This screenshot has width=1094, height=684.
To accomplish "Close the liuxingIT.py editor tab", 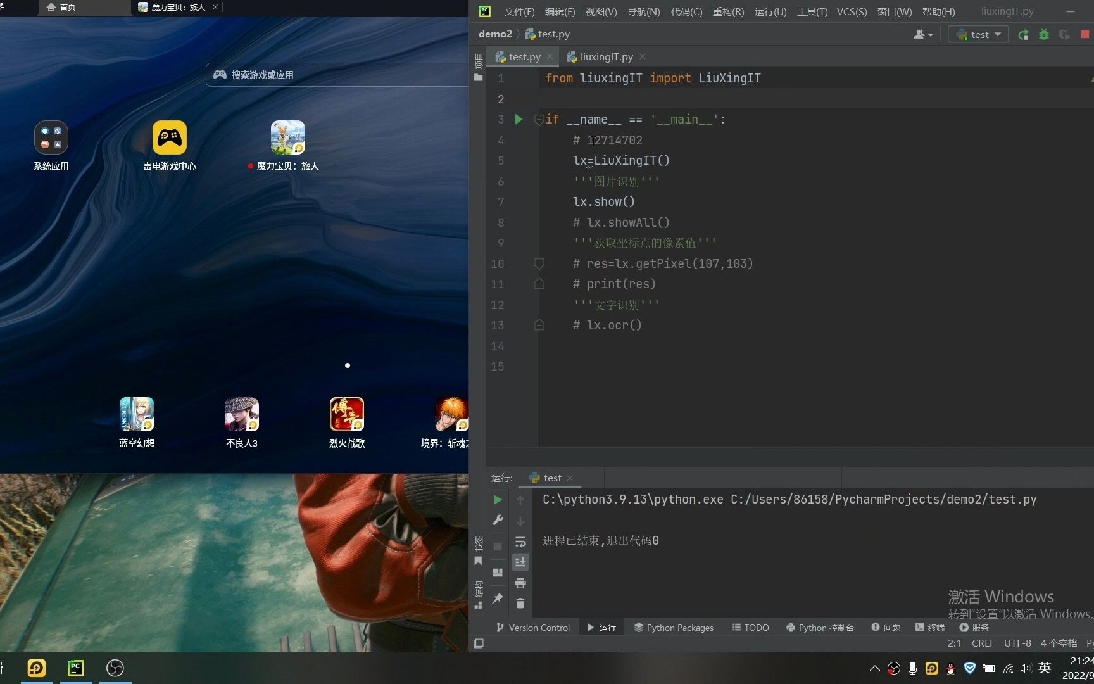I will [x=643, y=56].
